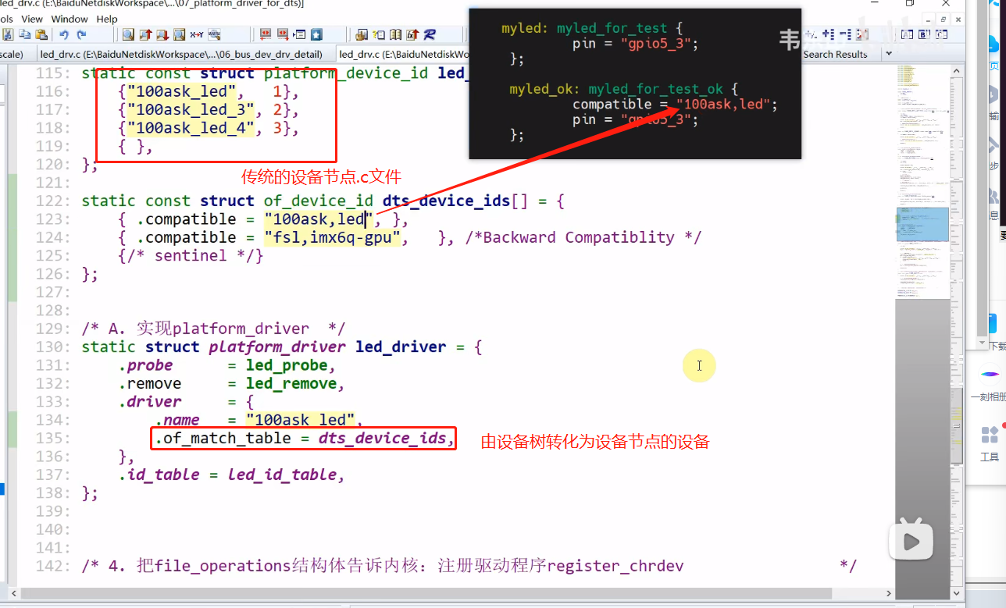
Task: Undo the last edit
Action: pos(64,34)
